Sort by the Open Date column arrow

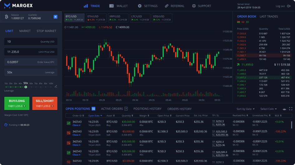[x=101, y=116]
